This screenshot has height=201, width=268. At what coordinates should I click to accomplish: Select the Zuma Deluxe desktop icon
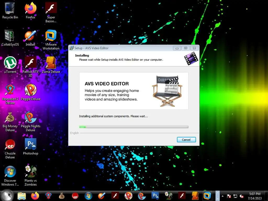[x=51, y=65]
